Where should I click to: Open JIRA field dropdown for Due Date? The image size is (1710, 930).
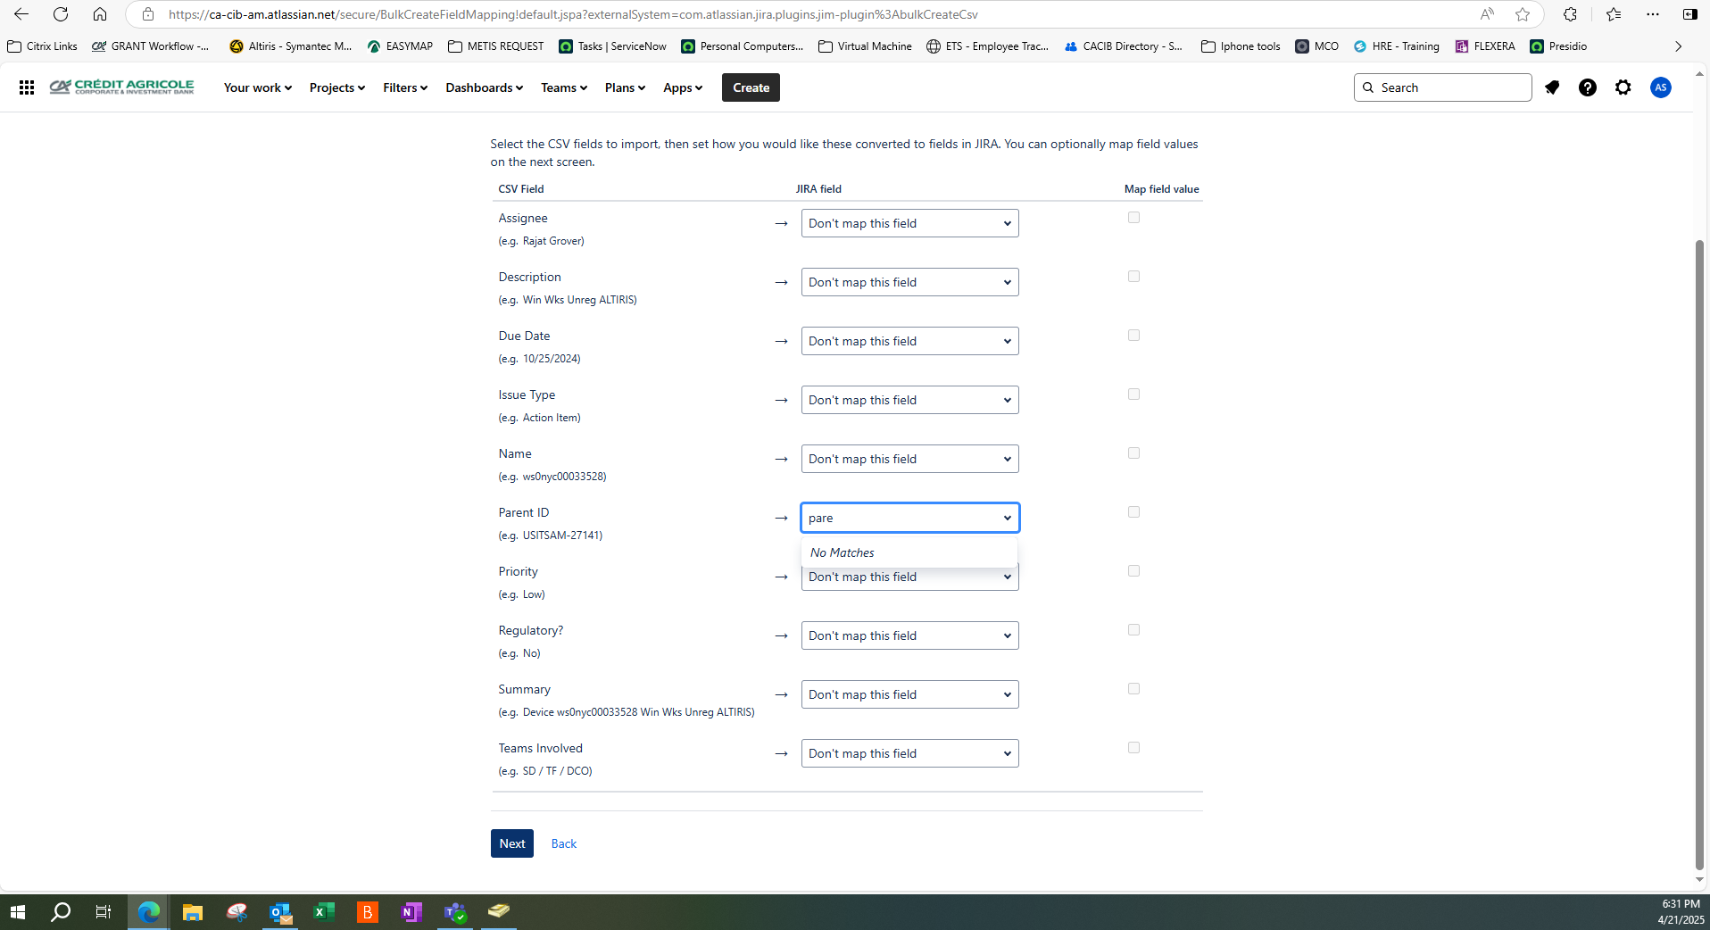tap(909, 341)
